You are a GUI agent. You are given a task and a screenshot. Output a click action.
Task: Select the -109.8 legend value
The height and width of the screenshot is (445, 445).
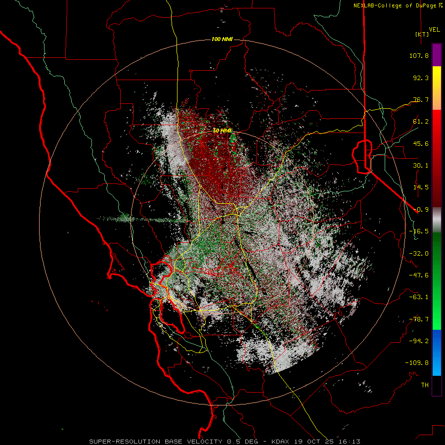[417, 363]
